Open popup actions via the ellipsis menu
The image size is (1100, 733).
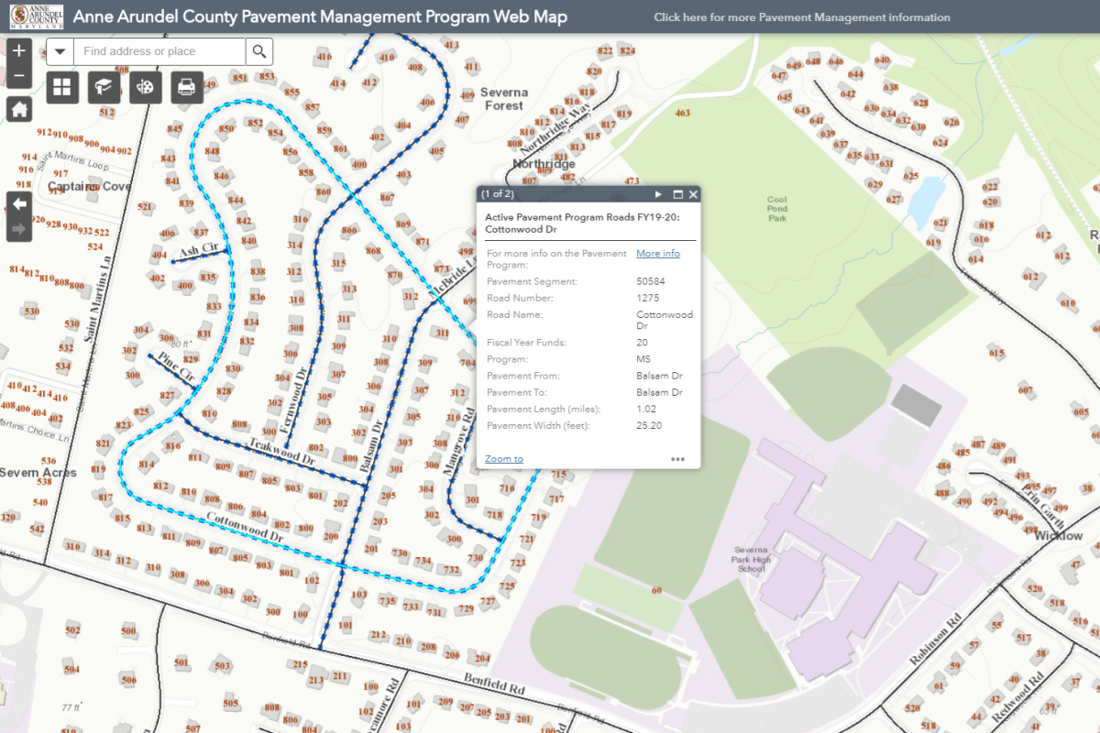click(677, 458)
